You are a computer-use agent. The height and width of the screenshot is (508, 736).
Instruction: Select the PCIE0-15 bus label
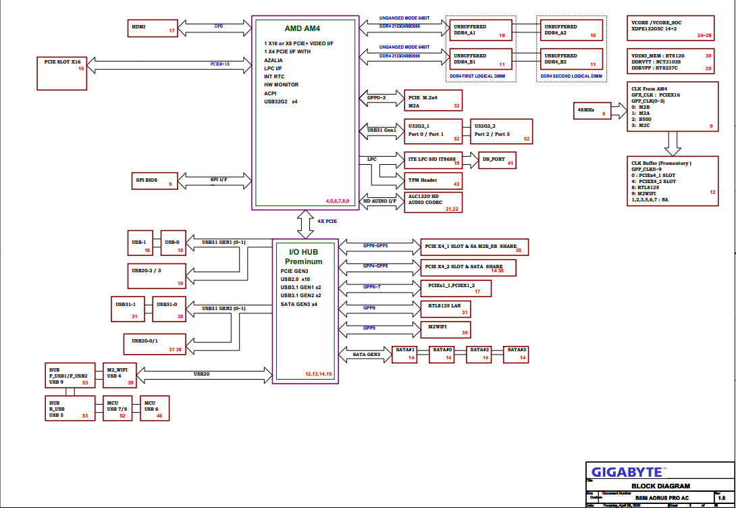point(220,64)
